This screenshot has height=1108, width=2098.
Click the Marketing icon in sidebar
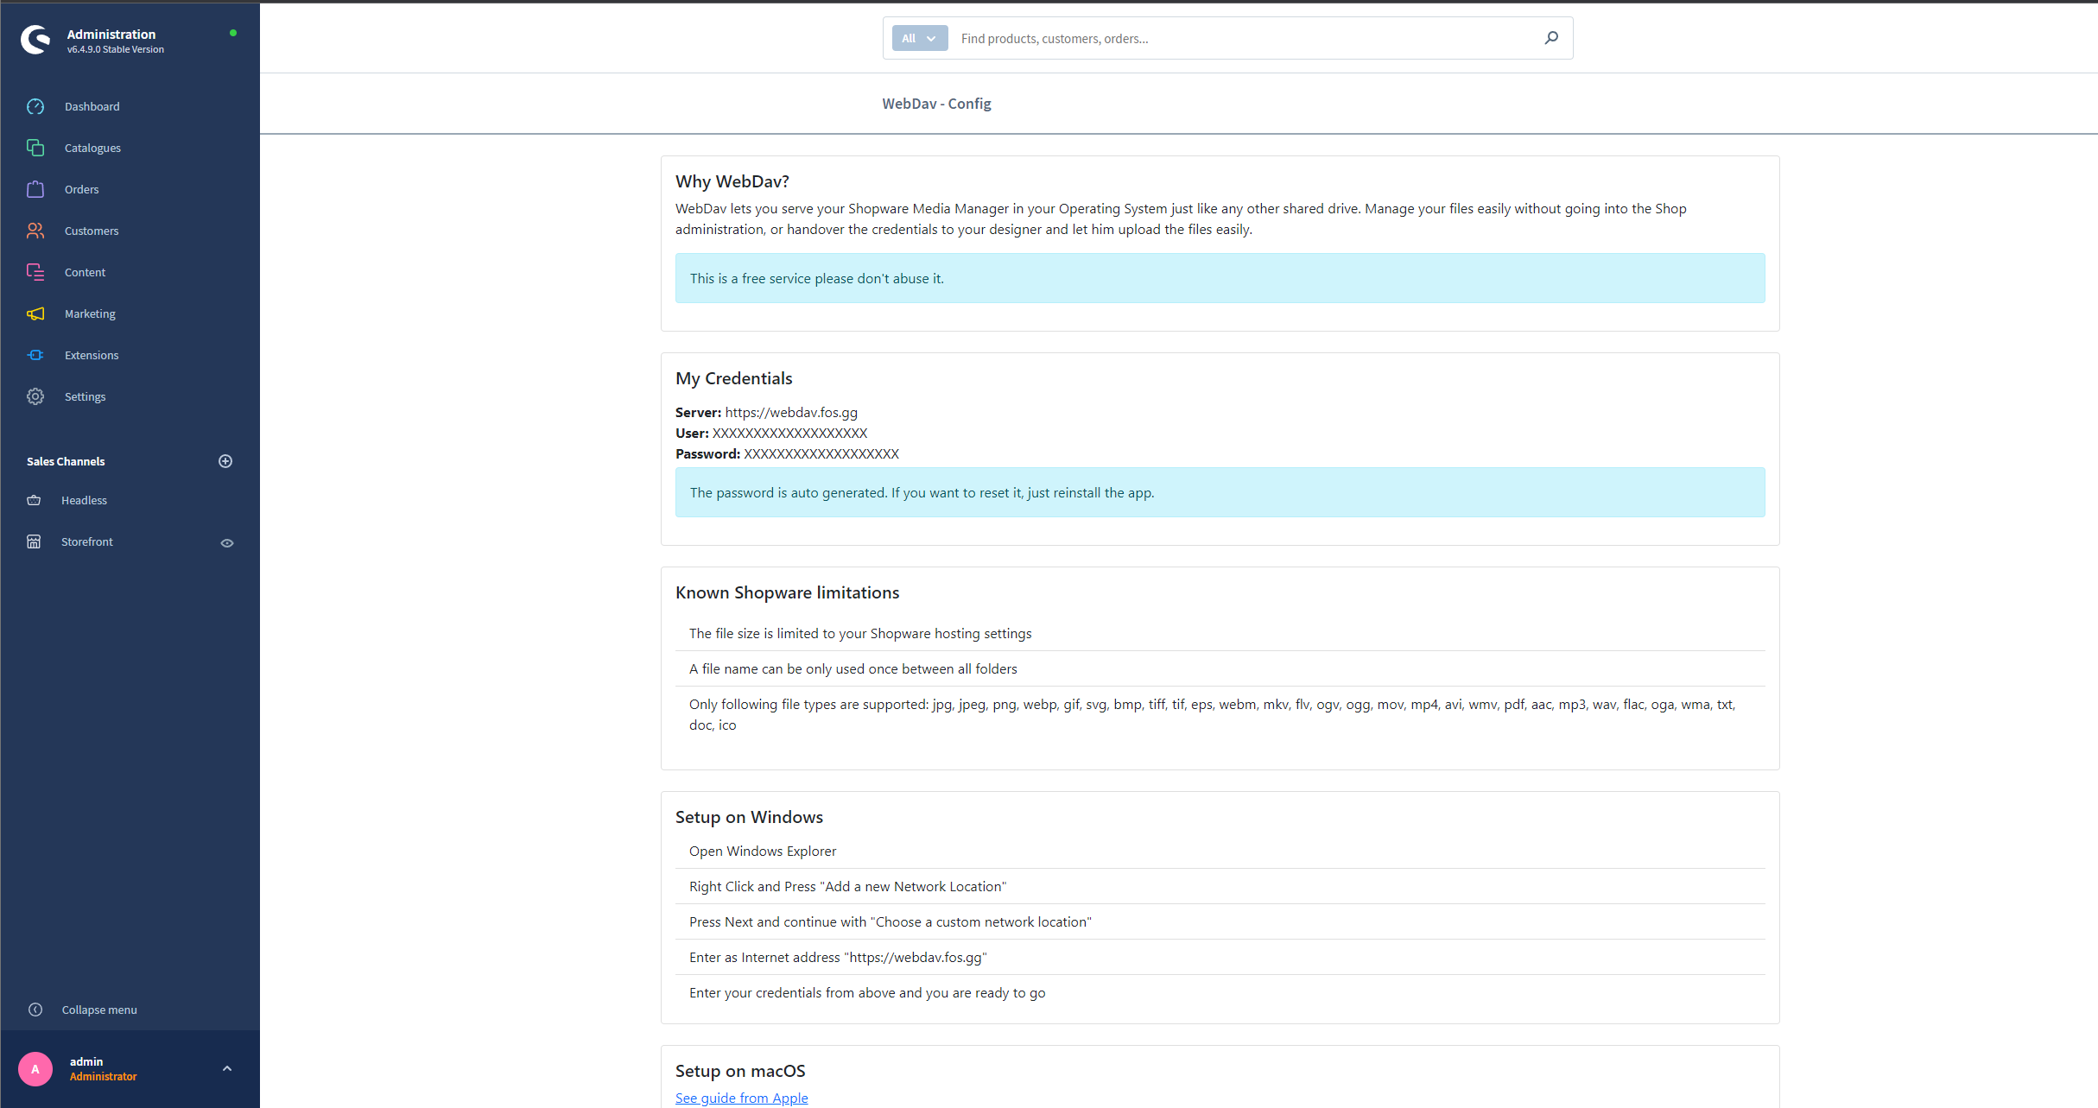[x=36, y=313]
